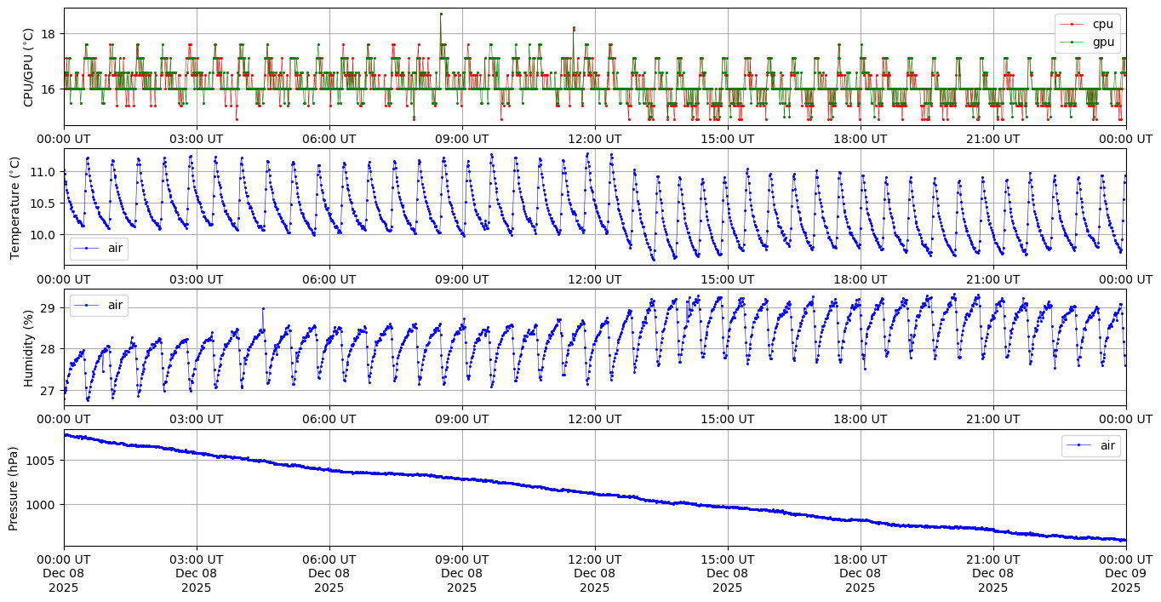Viewport: 1161px width, 602px height.
Task: Click the red cpu line sample in legend
Action: click(1072, 25)
